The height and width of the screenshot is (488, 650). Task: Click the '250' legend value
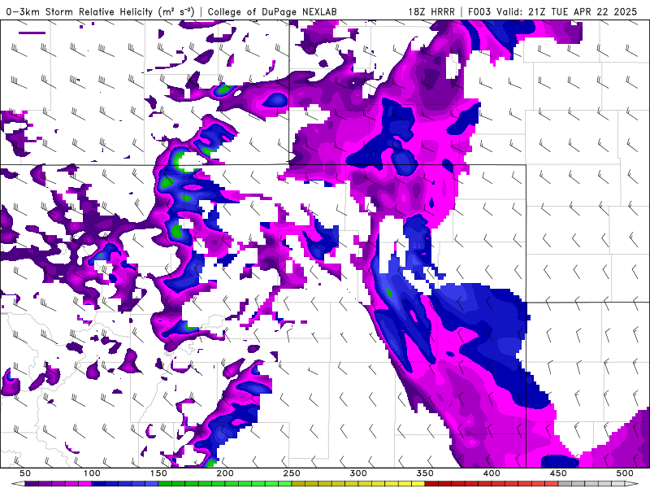(292, 473)
